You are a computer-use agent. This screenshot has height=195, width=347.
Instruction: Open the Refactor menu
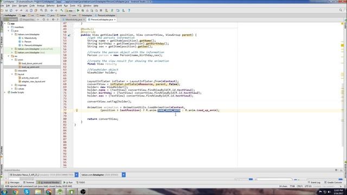coord(50,5)
